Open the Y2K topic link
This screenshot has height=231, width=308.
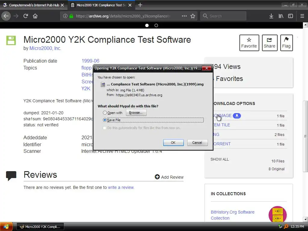coord(86,89)
